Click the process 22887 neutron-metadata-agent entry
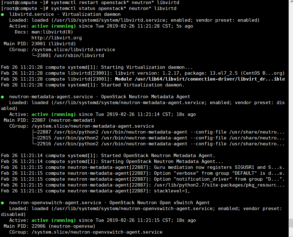Screen dimensions: 293x237 tap(161, 132)
